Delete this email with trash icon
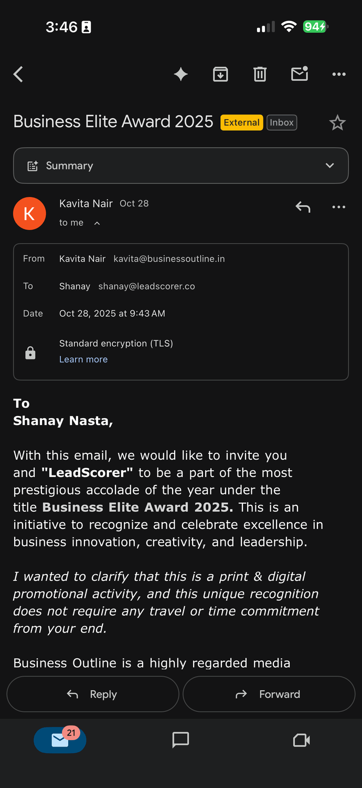362x788 pixels. tap(260, 74)
